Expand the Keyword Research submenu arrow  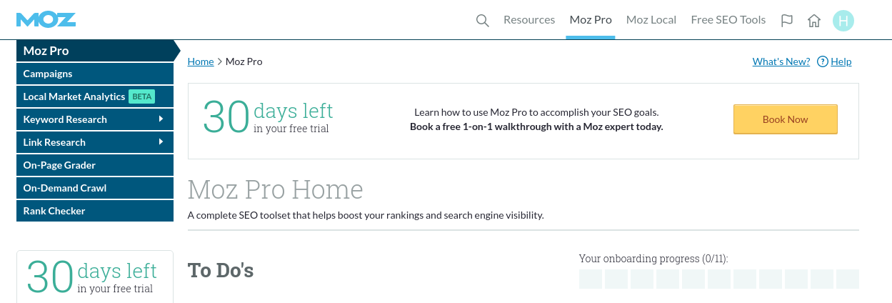(x=161, y=119)
